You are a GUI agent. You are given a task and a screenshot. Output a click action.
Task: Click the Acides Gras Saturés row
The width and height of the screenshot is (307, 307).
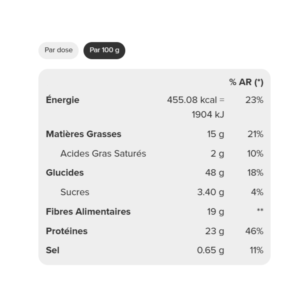(x=155, y=153)
